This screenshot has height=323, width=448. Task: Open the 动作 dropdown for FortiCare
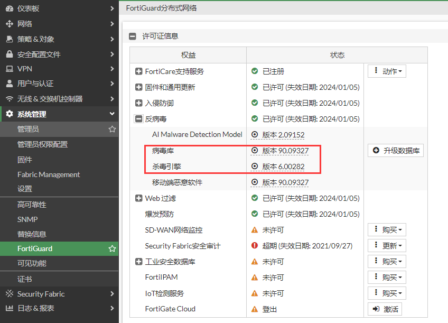[x=387, y=71]
